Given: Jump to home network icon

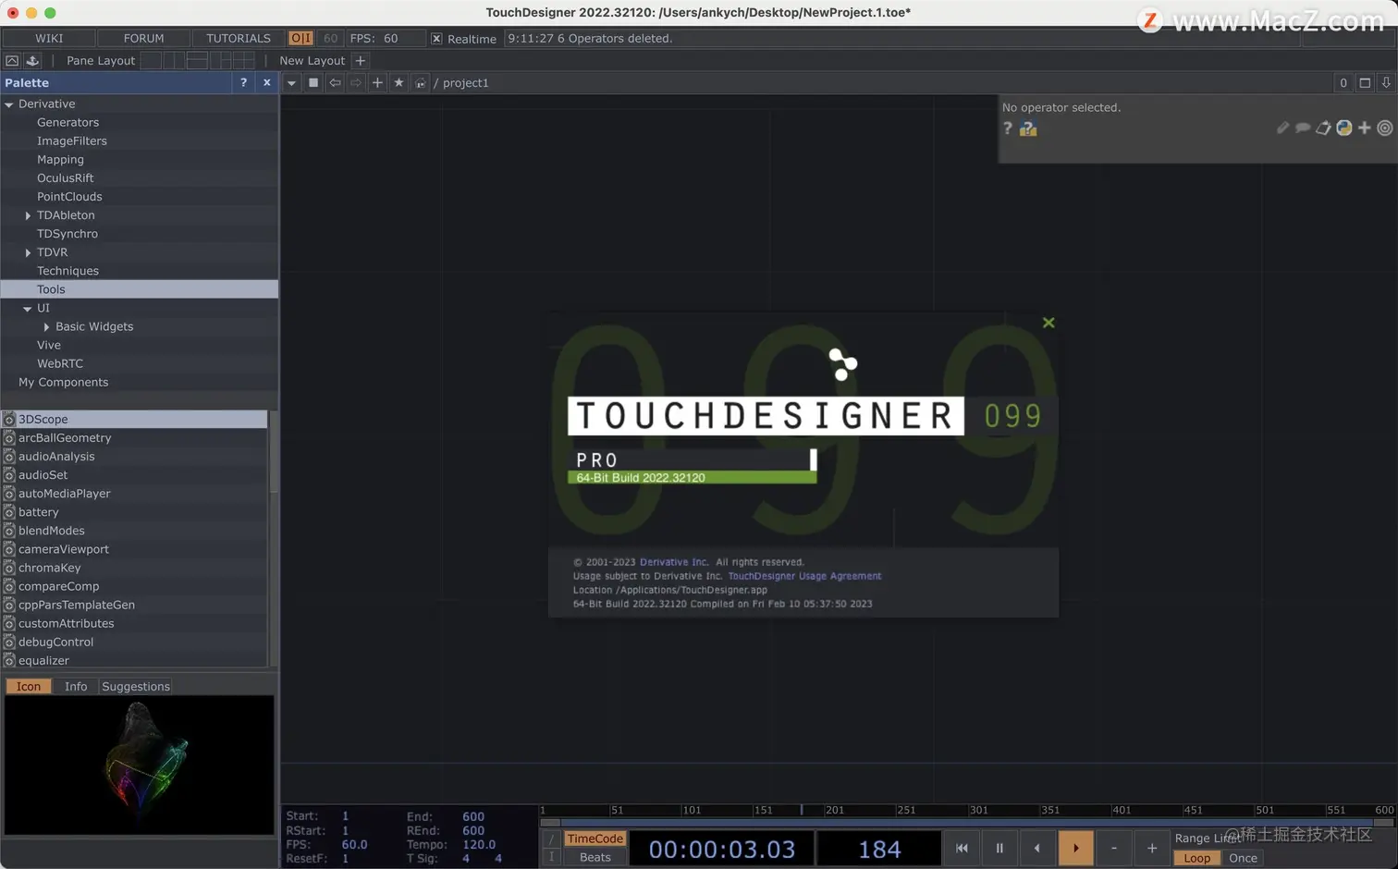Looking at the screenshot, I should [421, 82].
